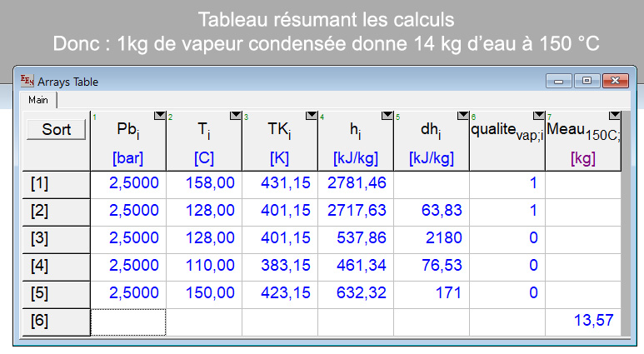Open dropdown arrow of TK column header
This screenshot has width=644, height=354.
pyautogui.click(x=312, y=116)
